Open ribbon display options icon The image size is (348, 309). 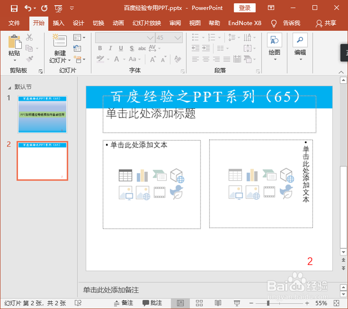(x=271, y=8)
